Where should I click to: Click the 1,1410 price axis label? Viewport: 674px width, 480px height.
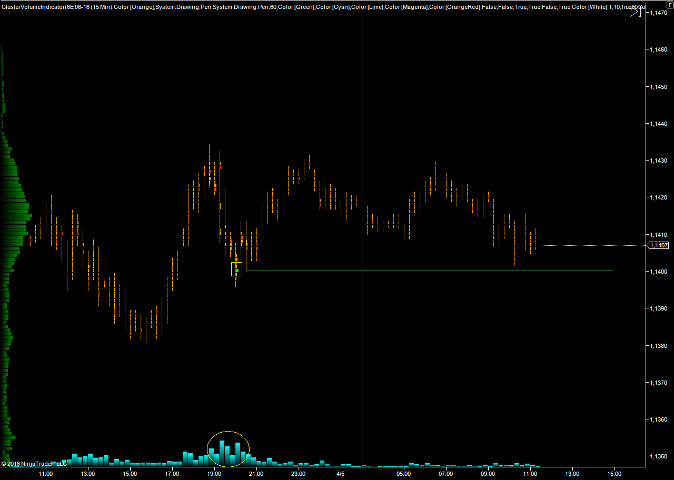(660, 235)
